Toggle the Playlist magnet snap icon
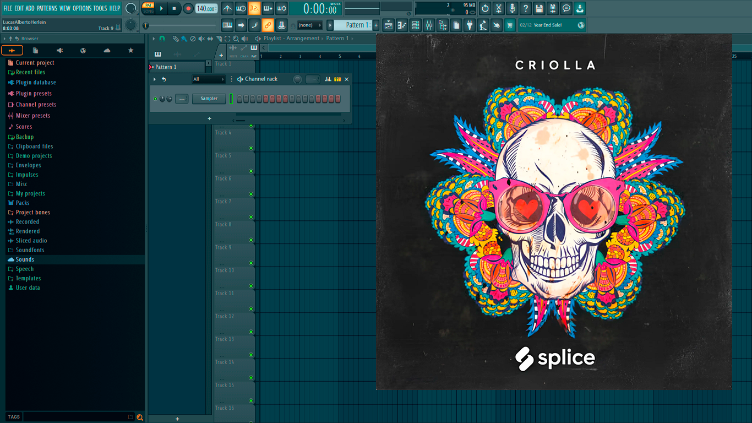752x423 pixels. tap(162, 39)
